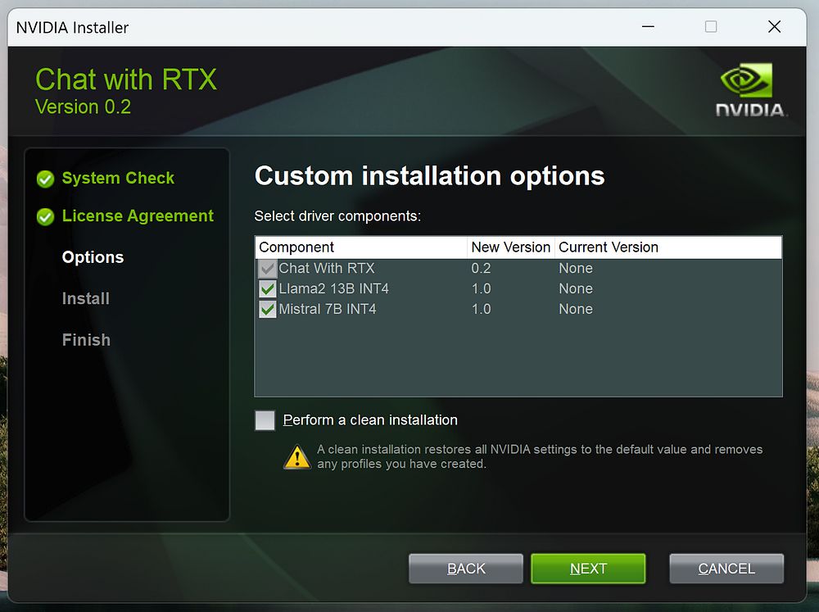Select the Mistral 7B INT4 row text
This screenshot has width=819, height=612.
[328, 309]
